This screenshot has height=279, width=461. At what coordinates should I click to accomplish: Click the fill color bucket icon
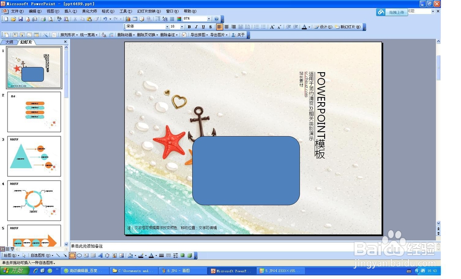tap(130, 256)
